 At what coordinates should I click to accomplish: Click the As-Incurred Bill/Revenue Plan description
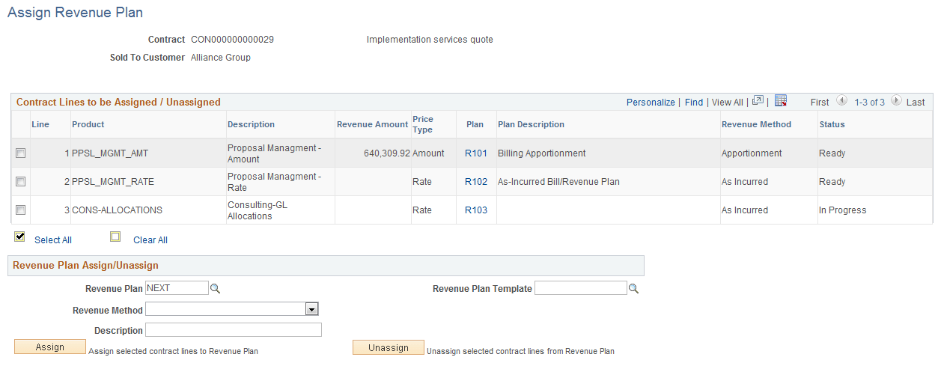coord(558,182)
